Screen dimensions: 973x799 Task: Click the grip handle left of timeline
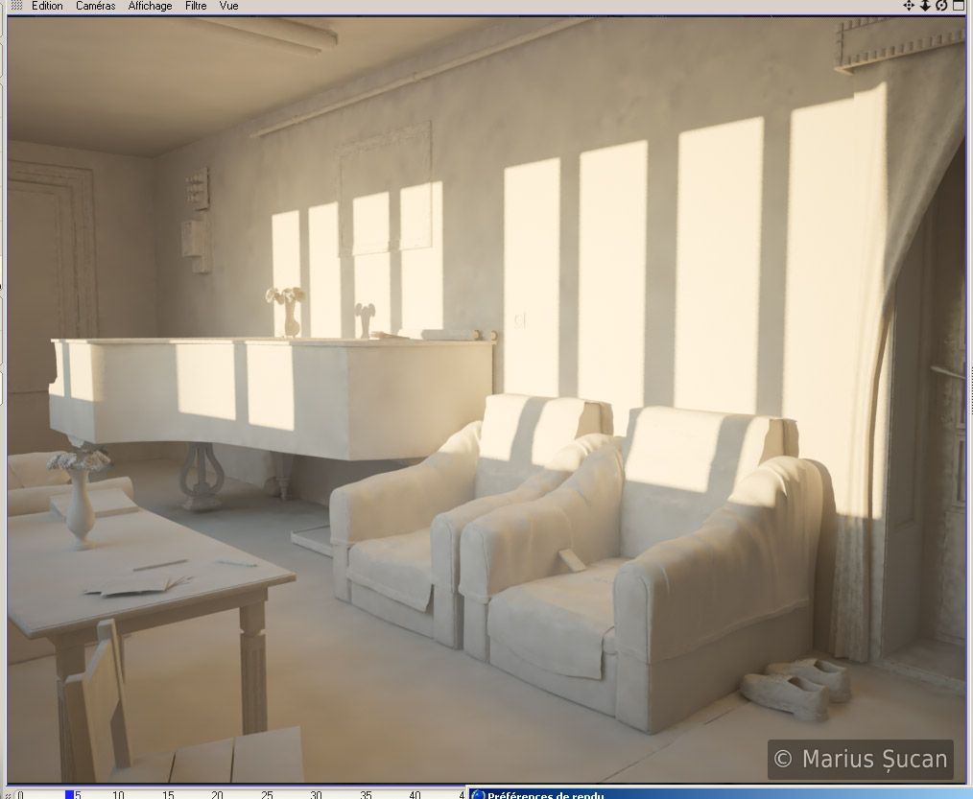5,794
